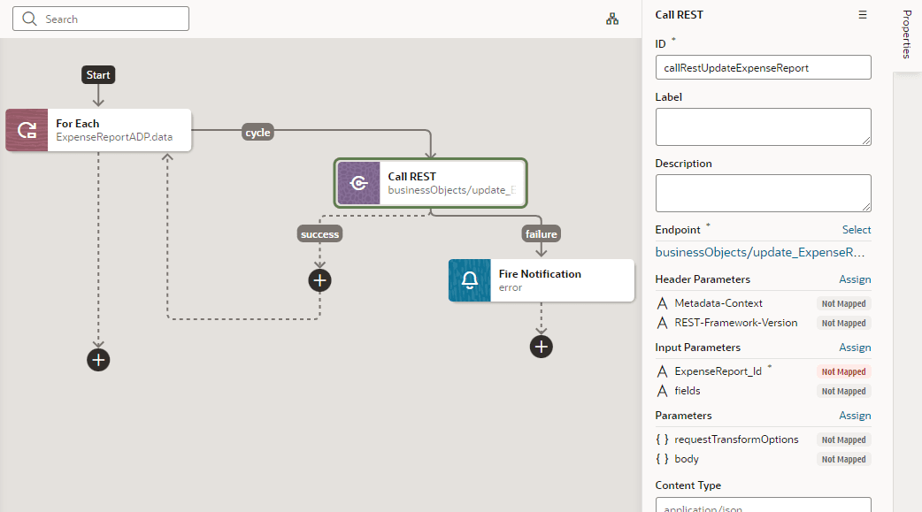Image resolution: width=922 pixels, height=512 pixels.
Task: Select the failure branch label
Action: tap(541, 234)
